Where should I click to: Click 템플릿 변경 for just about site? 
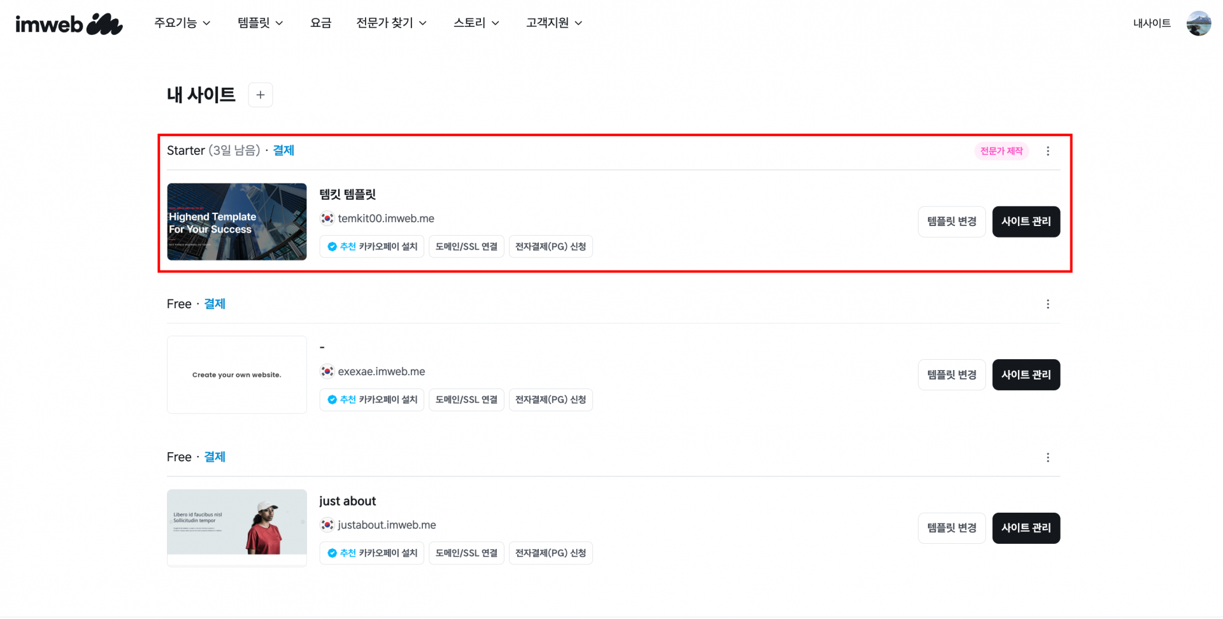(x=951, y=528)
